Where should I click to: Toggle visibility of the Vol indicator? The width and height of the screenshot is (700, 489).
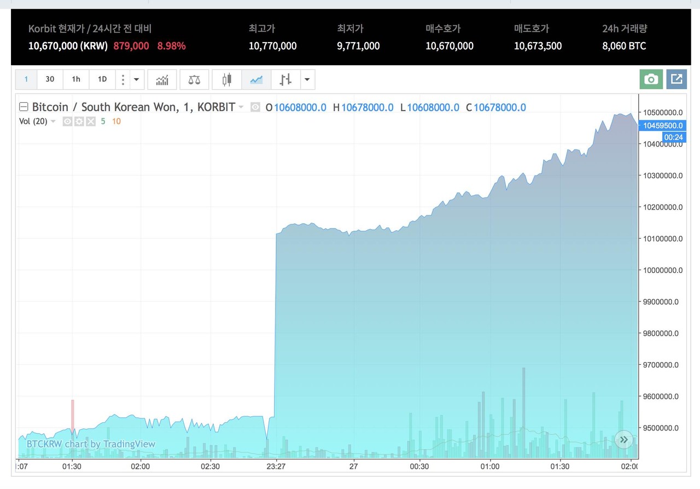click(67, 121)
